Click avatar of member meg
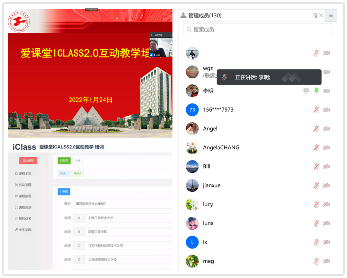347x278 pixels. click(x=192, y=261)
